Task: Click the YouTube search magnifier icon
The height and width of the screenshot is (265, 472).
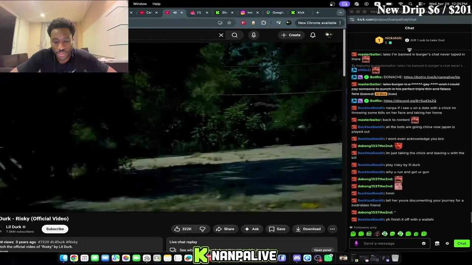Action: 235,35
